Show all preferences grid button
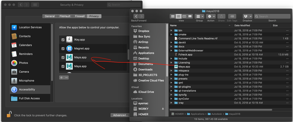The height and width of the screenshot is (122, 293). pos(35,5)
